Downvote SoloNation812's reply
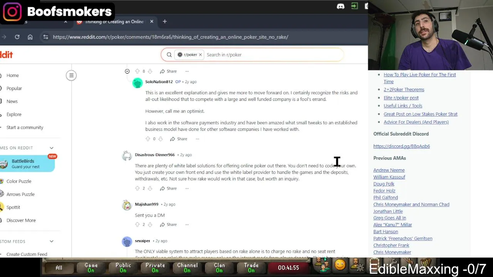The image size is (493, 277). 160,139
